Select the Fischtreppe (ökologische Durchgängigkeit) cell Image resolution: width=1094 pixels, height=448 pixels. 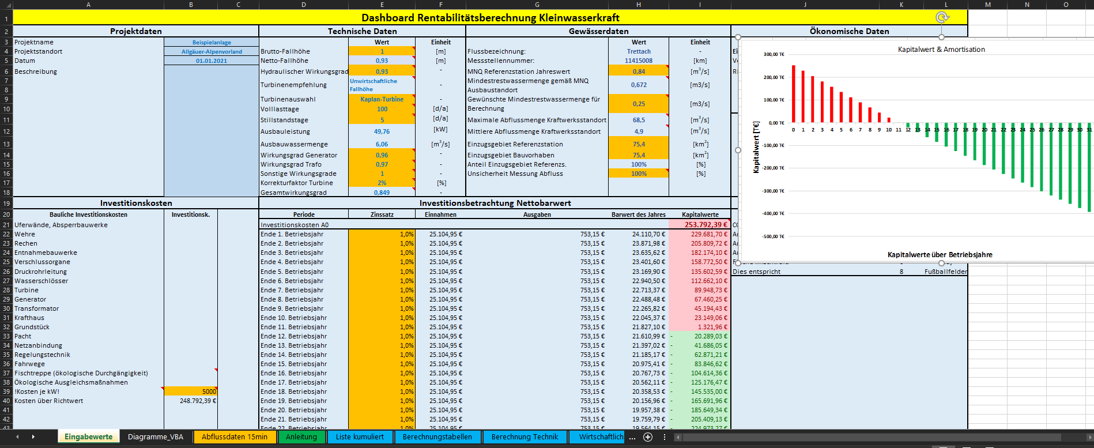pyautogui.click(x=88, y=373)
